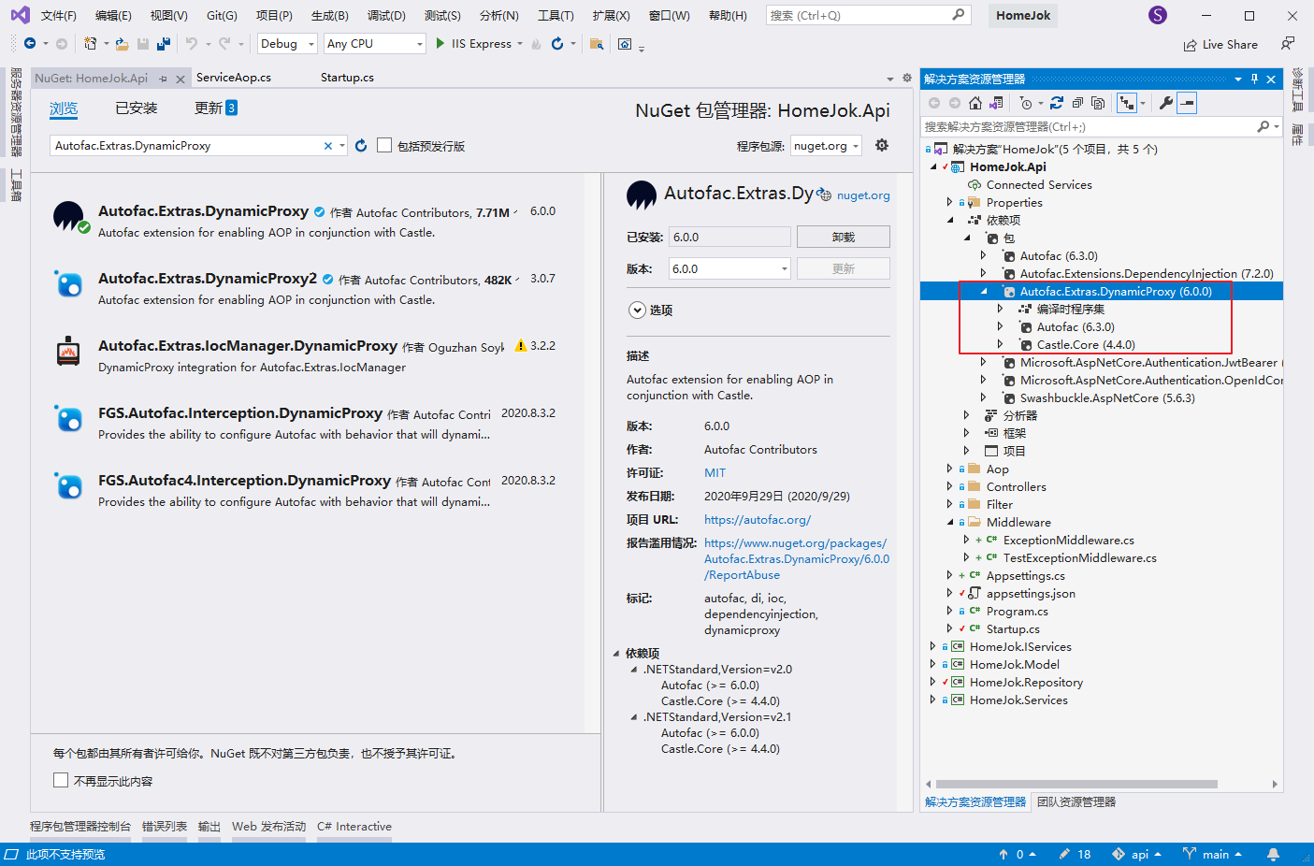Switch to the Installed (已安装) NuGet tab
1314x866 pixels.
click(x=136, y=108)
